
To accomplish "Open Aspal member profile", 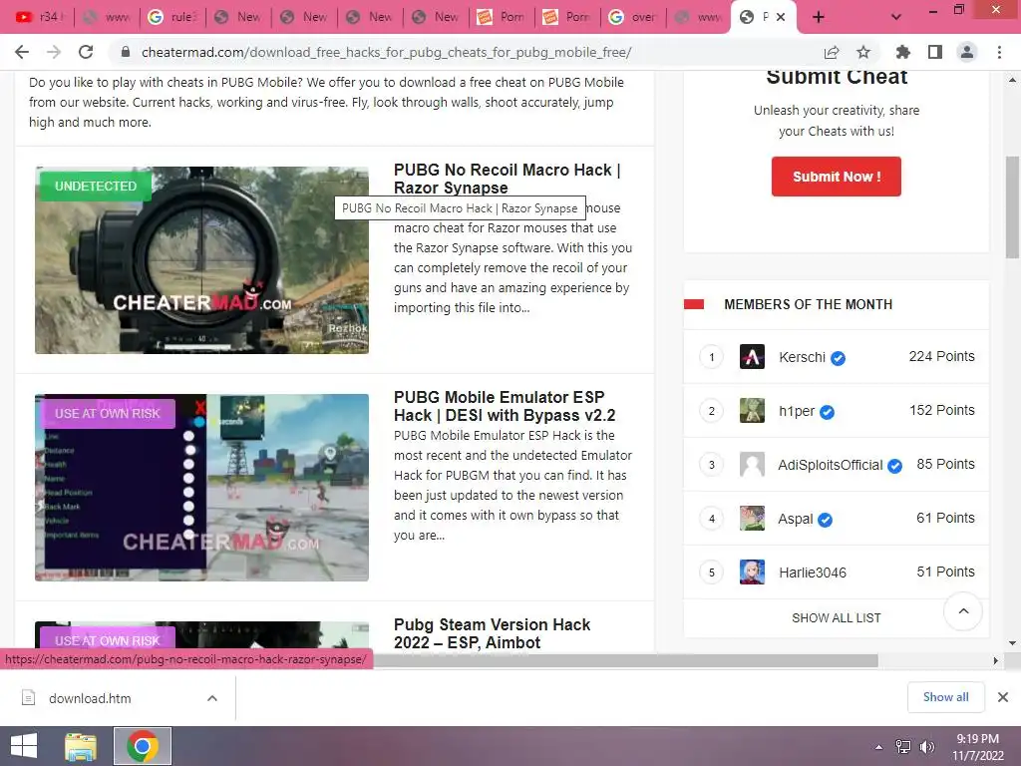I will point(795,519).
